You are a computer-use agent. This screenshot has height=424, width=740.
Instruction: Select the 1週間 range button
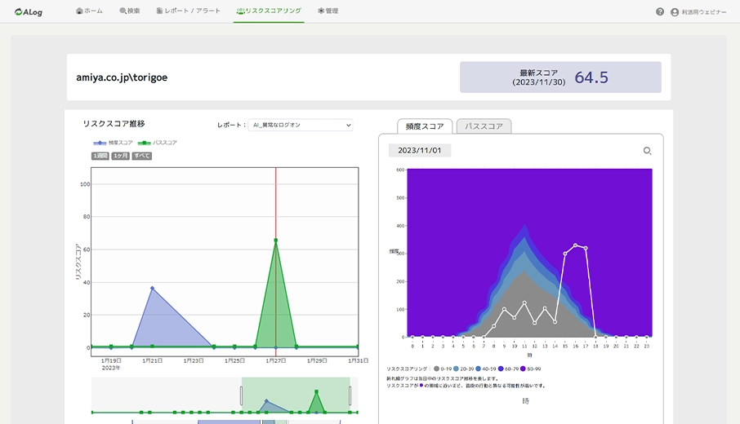coord(100,156)
